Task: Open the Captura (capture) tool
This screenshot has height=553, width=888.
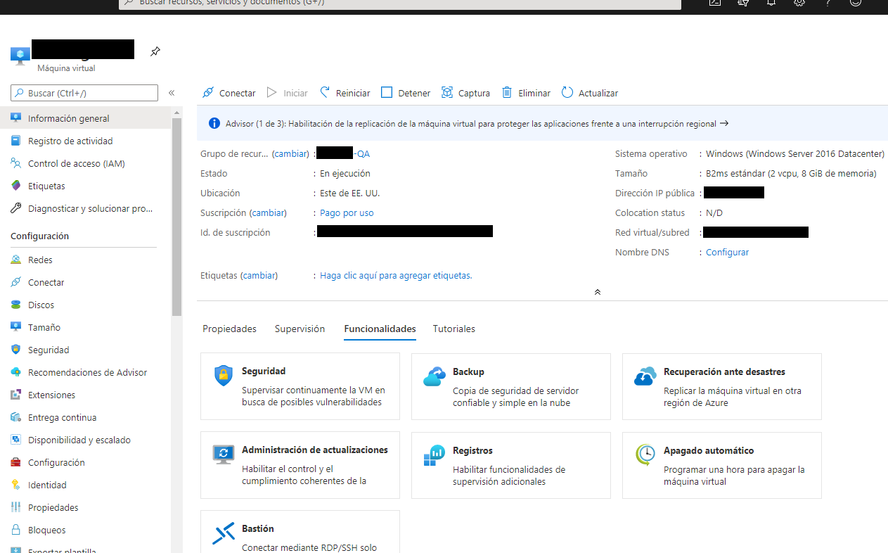Action: (x=446, y=92)
